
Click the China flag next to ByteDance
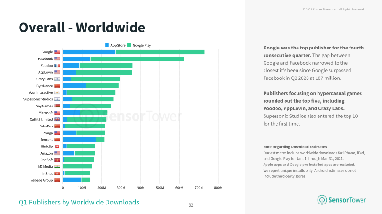(x=57, y=86)
